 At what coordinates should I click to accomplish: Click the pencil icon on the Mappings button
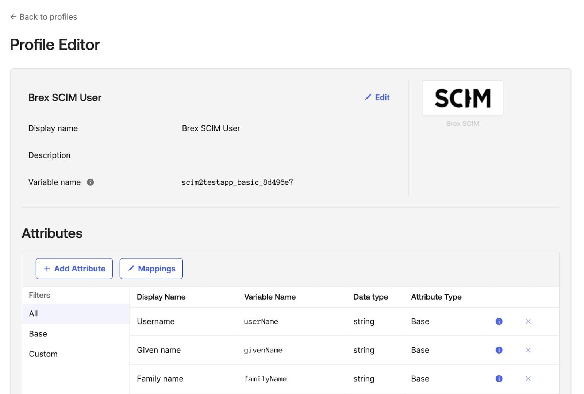click(131, 269)
